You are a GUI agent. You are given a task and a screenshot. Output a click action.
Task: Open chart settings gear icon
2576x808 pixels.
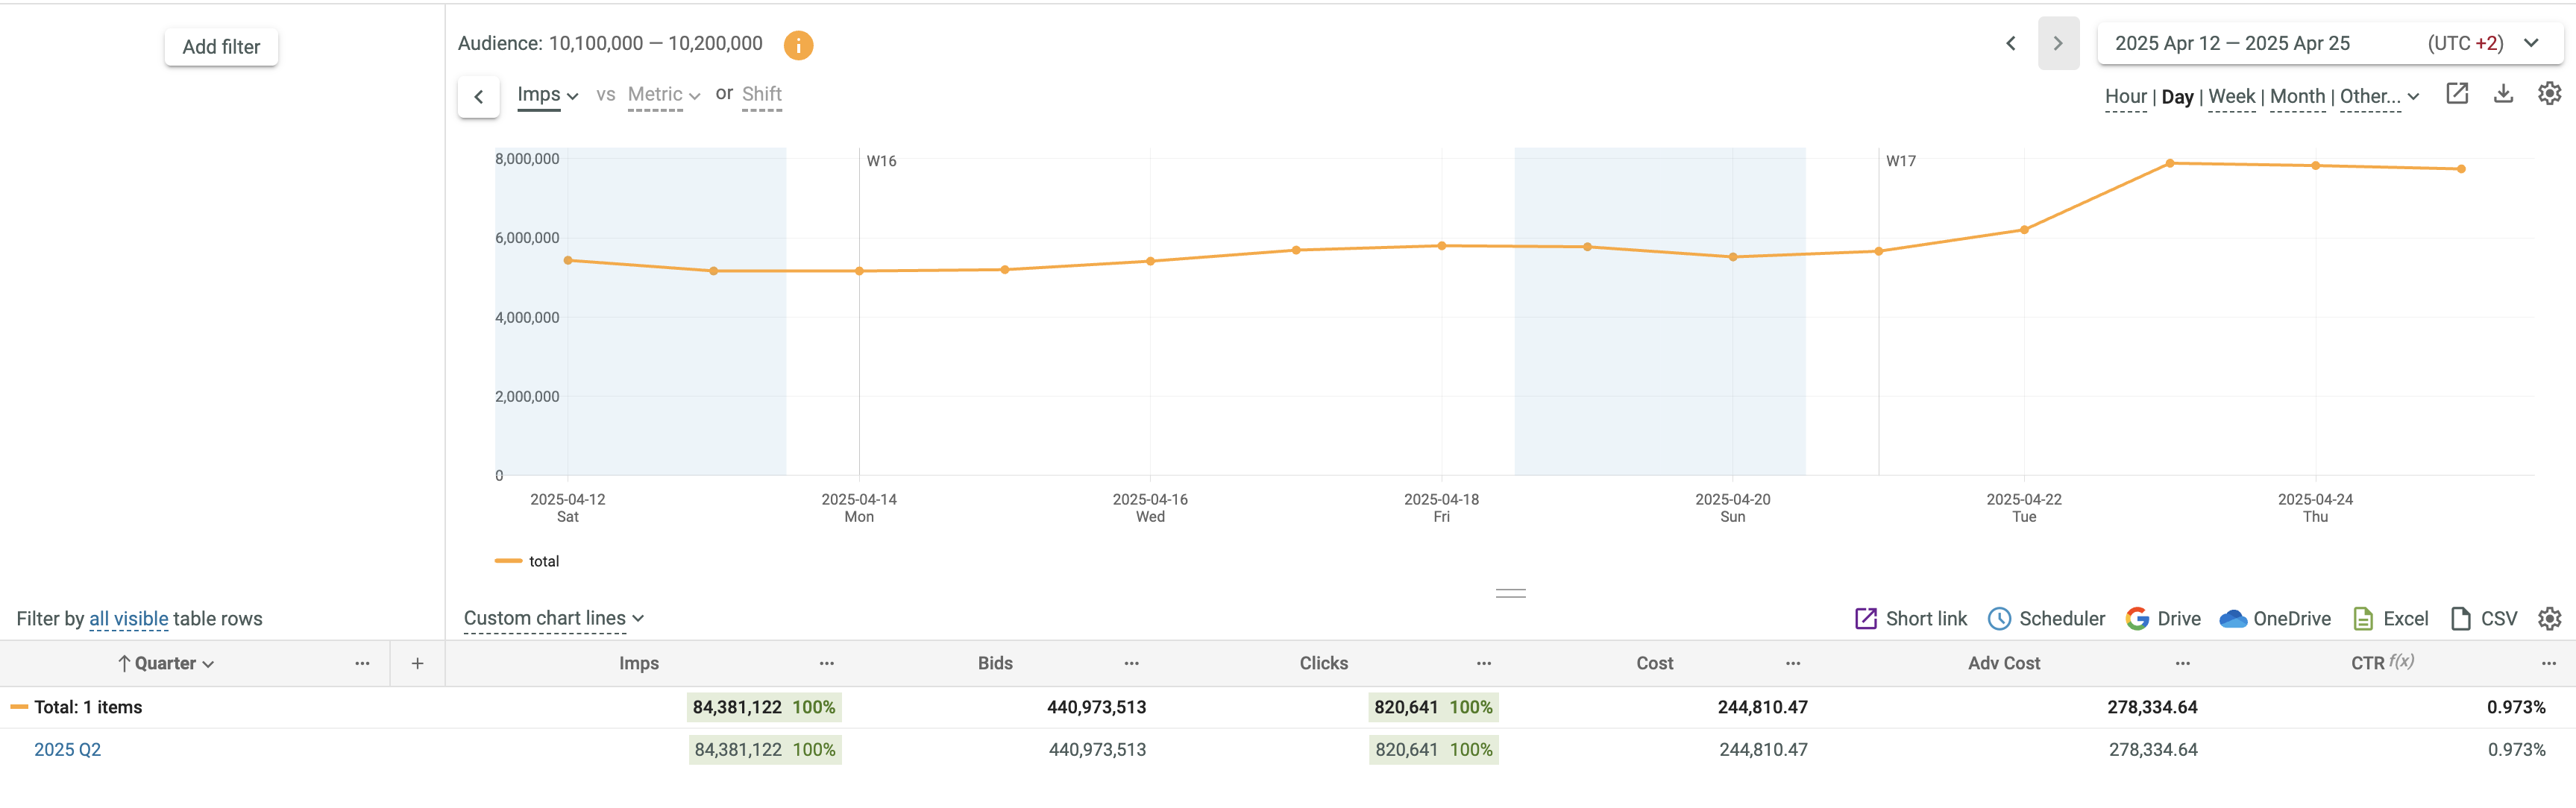click(2549, 94)
